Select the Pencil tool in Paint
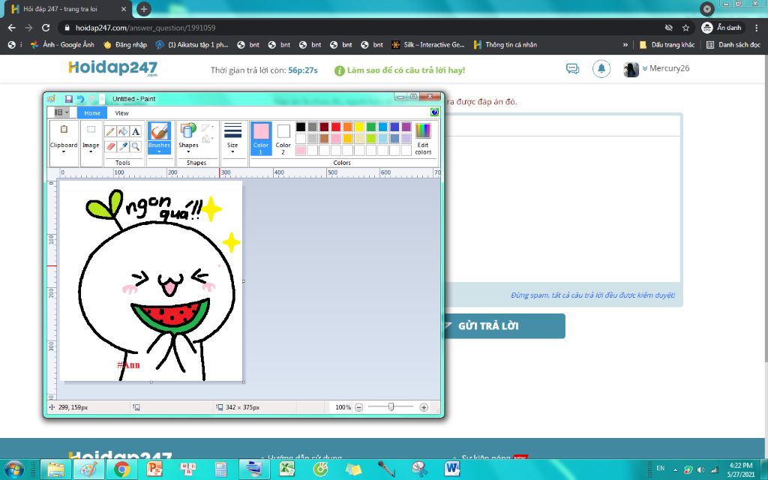 click(110, 131)
